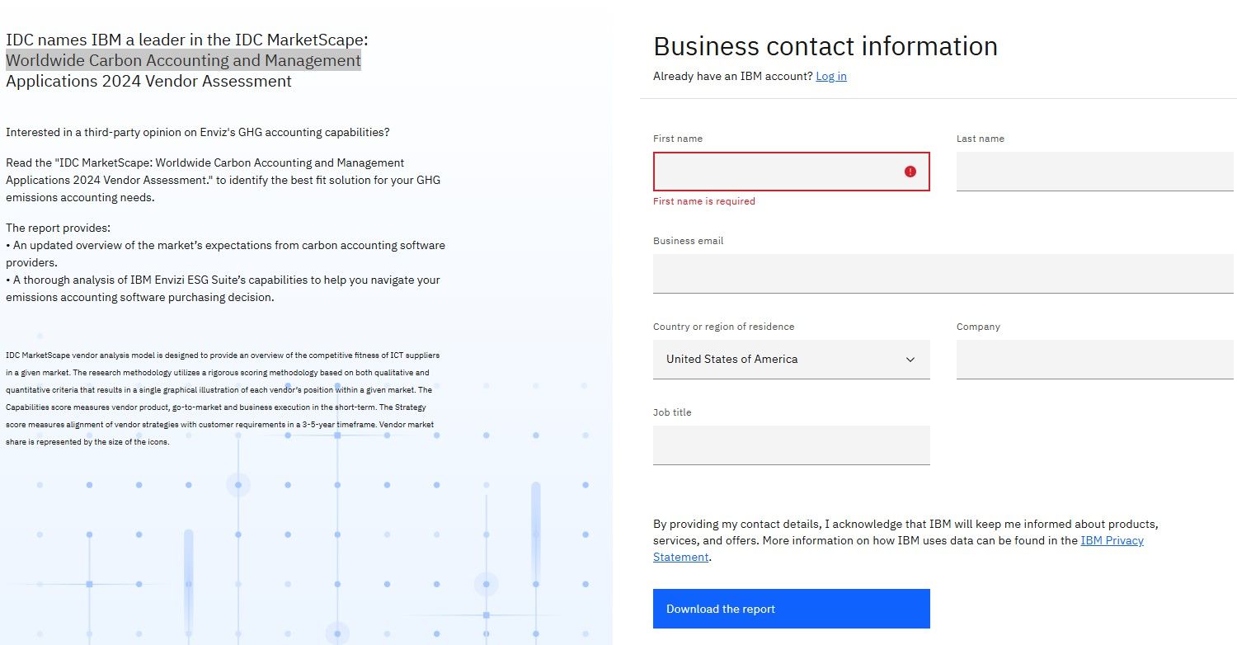Click the Last name input field
Image resolution: width=1237 pixels, height=645 pixels.
(1093, 171)
